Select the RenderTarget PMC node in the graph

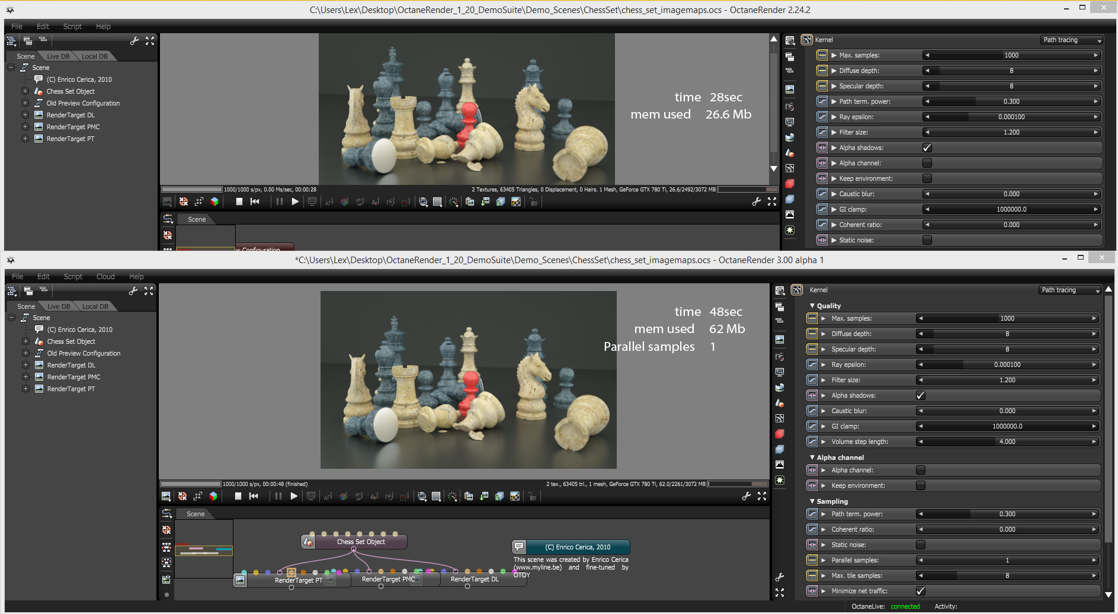click(389, 580)
